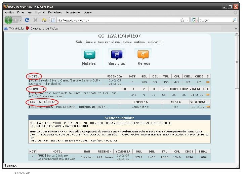Viewport: 242px width, 181px height.
Task: Open the Marcadores menu
Action: pyautogui.click(x=55, y=12)
